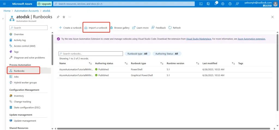279x130 pixels.
Task: Focus the Search runbooks field
Action: point(91,54)
